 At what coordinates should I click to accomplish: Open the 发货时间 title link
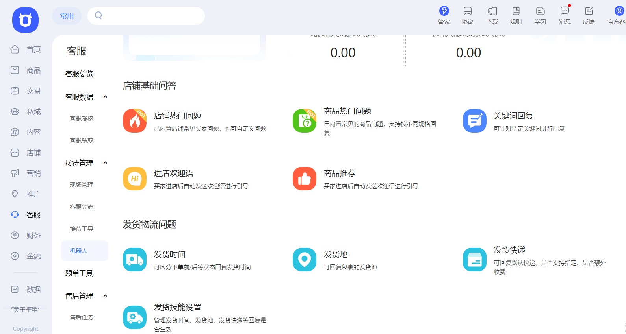point(170,255)
